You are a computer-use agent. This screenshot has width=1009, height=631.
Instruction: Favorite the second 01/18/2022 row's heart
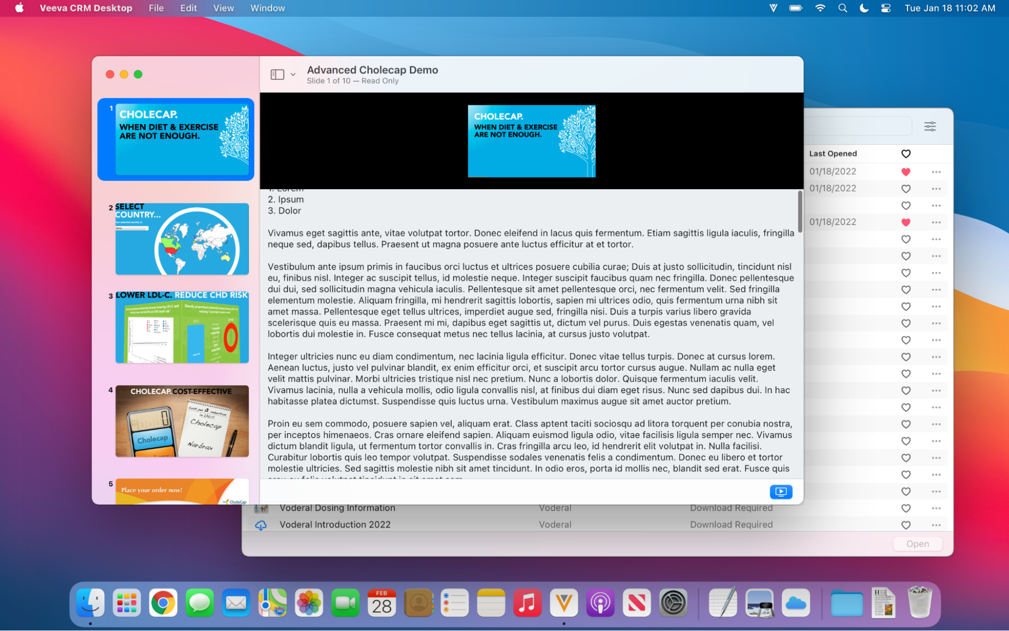click(x=906, y=189)
